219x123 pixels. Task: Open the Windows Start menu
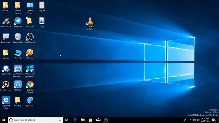click(x=4, y=120)
